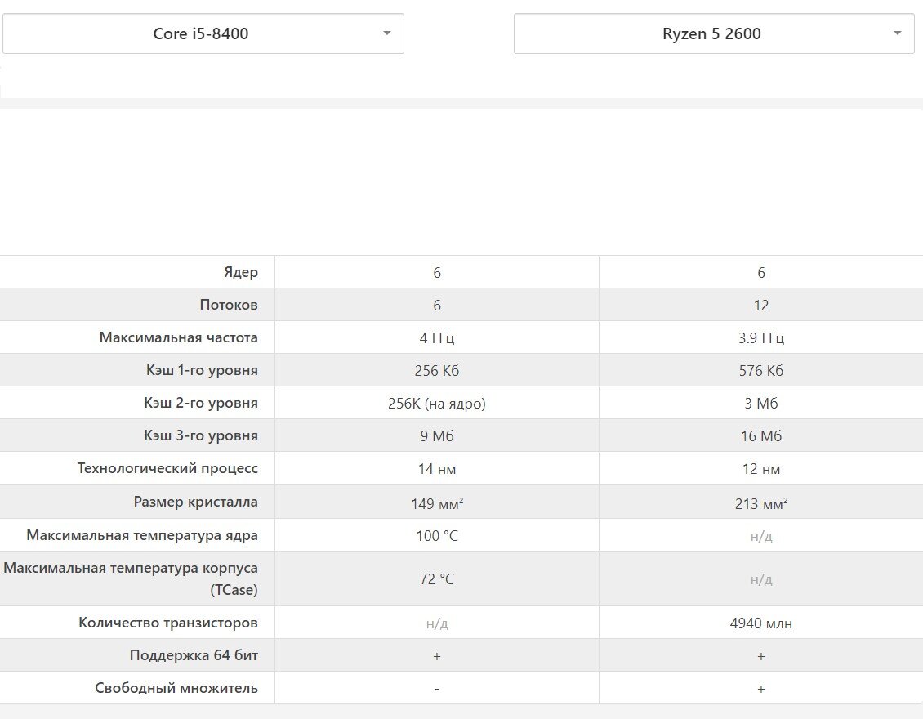Click Core i5 value 6 in Потоков row
The image size is (923, 719).
coord(437,305)
